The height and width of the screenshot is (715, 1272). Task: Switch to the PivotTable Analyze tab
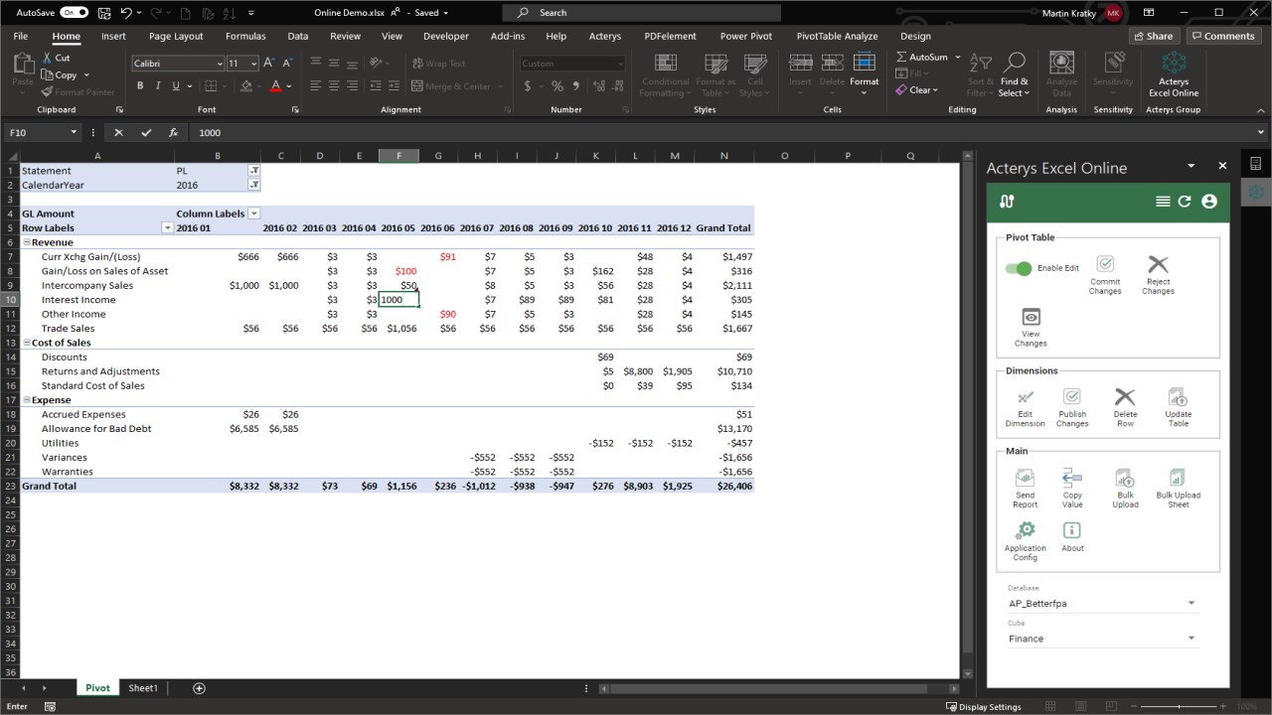[x=837, y=36]
